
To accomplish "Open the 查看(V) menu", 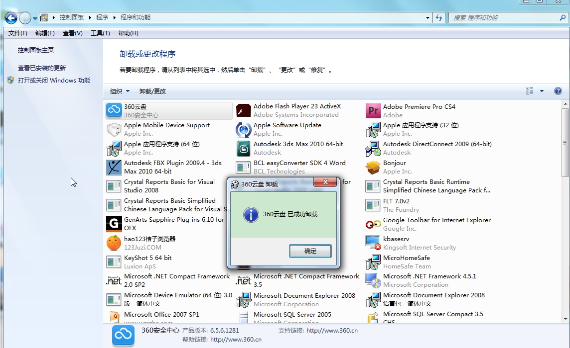I will pos(72,33).
